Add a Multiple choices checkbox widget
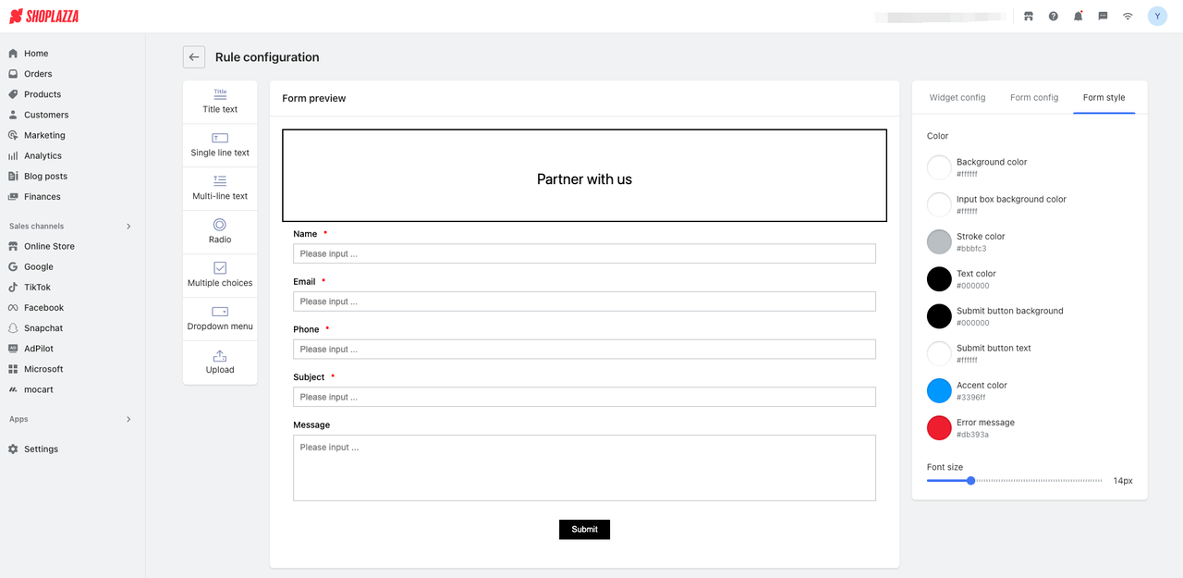The height and width of the screenshot is (578, 1183). pyautogui.click(x=220, y=276)
